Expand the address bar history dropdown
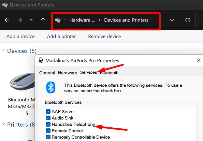Image resolution: width=203 pixels, height=141 pixels. point(172,20)
